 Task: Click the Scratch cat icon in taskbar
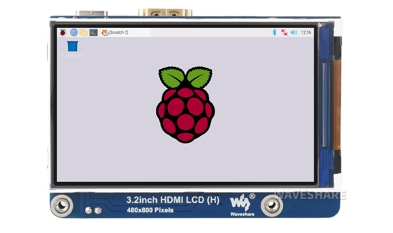(105, 32)
